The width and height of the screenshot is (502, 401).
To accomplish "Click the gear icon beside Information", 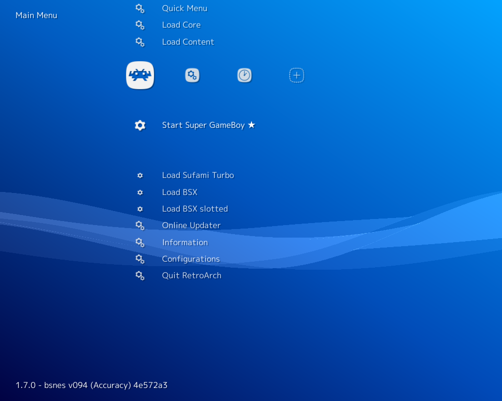I will click(x=140, y=243).
